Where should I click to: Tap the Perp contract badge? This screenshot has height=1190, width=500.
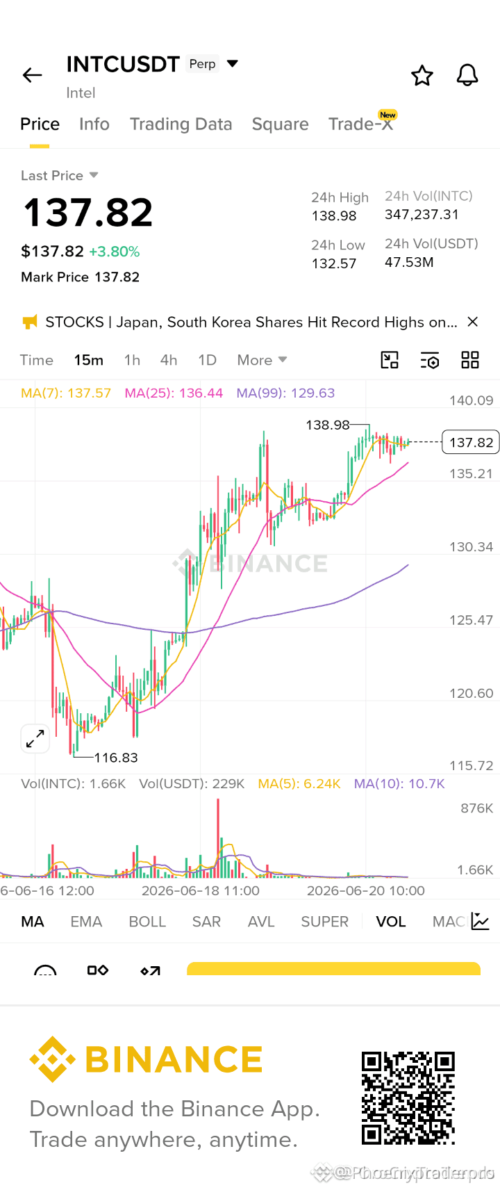tap(202, 64)
